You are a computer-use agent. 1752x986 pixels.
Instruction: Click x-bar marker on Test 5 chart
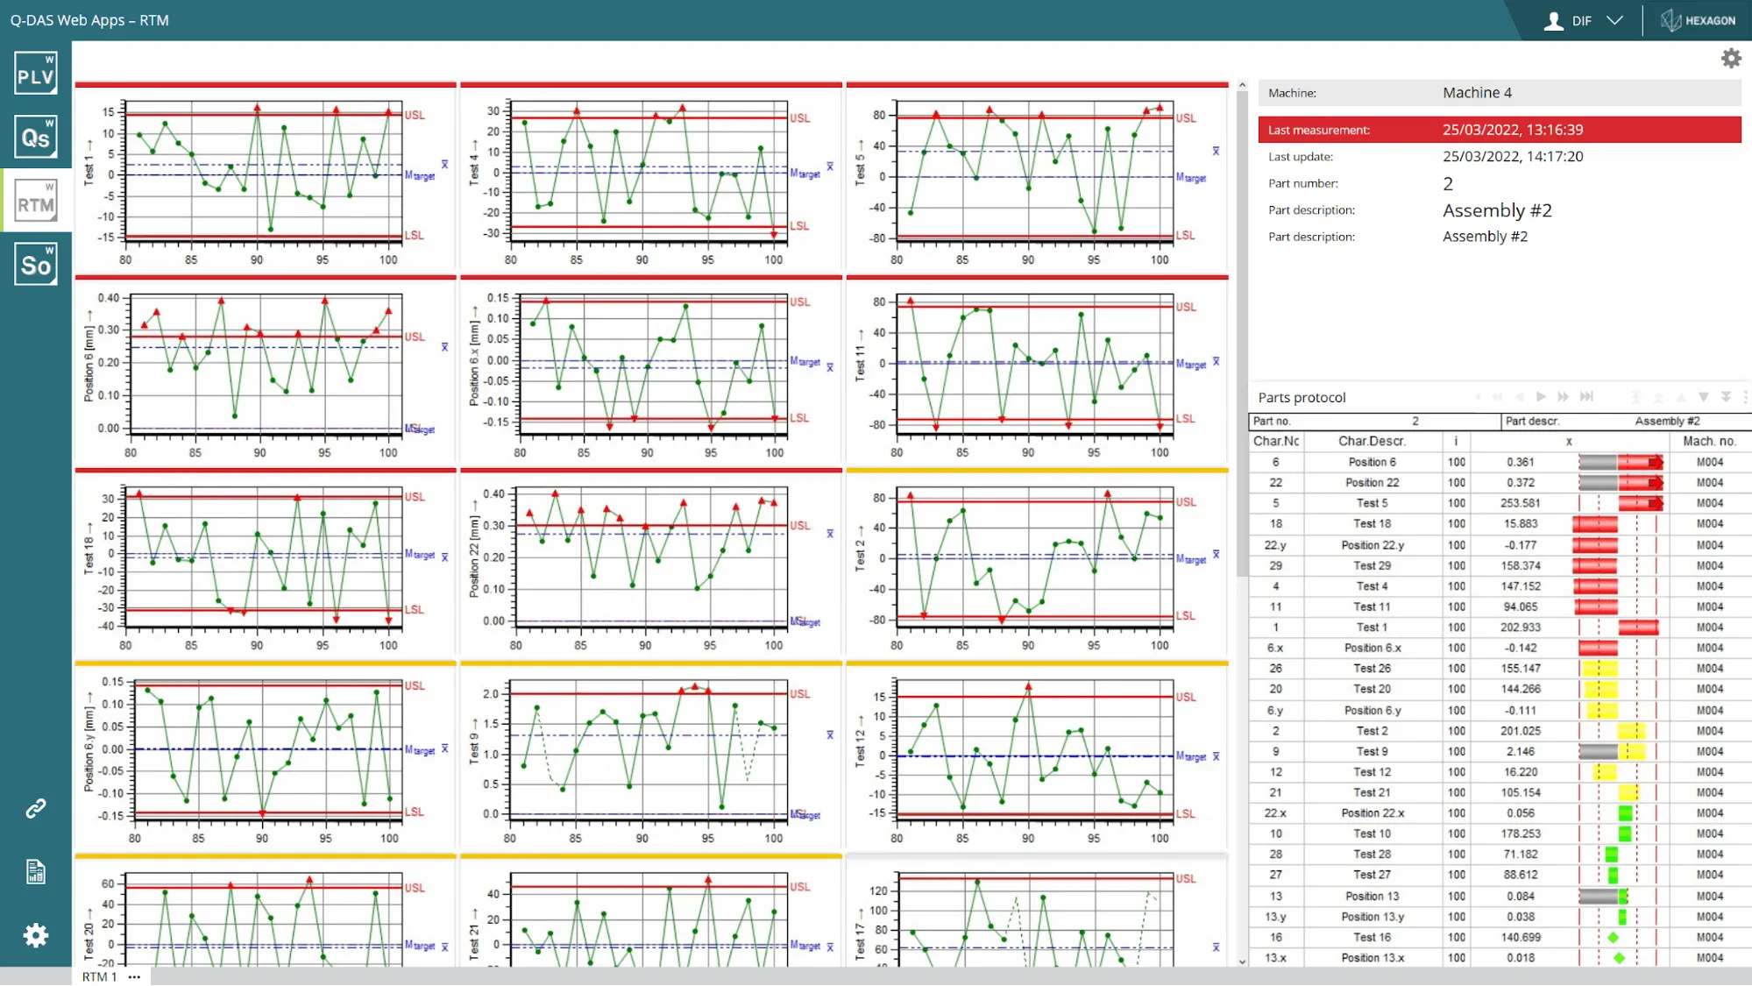[x=1216, y=151]
